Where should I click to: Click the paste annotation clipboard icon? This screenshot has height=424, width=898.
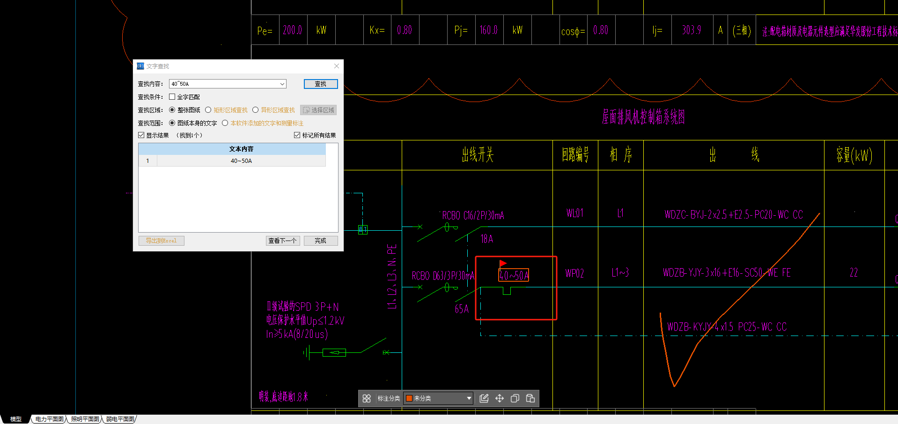[530, 398]
